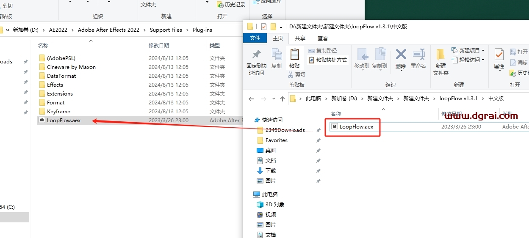This screenshot has width=529, height=238.
Task: Click the red X Delete (删除) icon
Action: click(x=401, y=54)
